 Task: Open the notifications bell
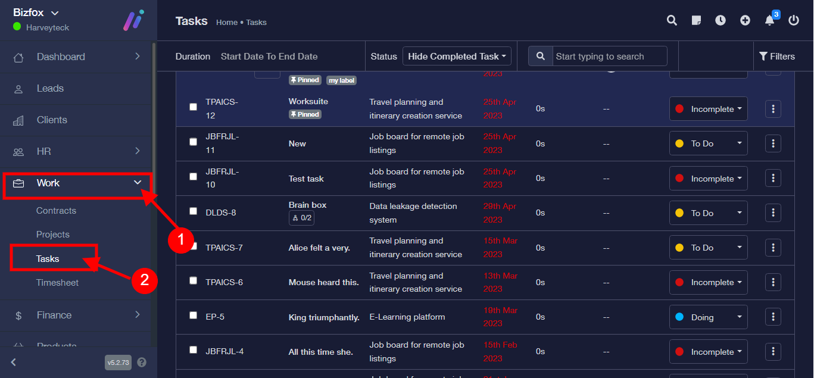pos(769,21)
